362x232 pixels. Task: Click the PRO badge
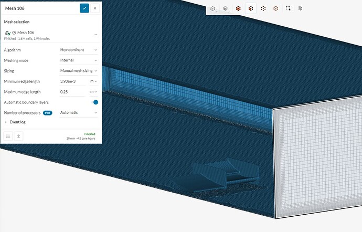[48, 113]
